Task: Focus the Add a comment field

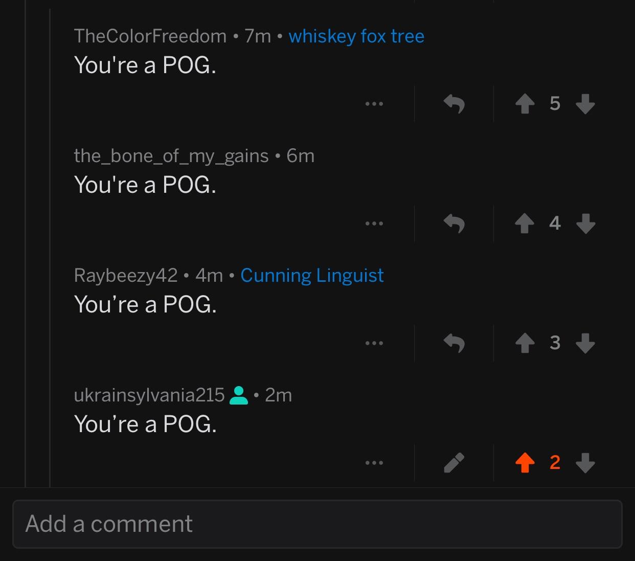Action: click(318, 524)
